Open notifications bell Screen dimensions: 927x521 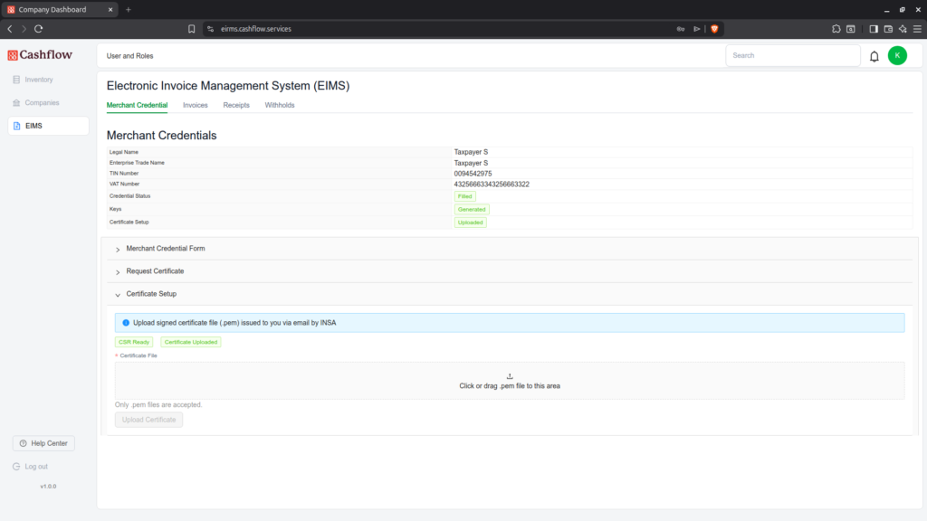click(874, 56)
